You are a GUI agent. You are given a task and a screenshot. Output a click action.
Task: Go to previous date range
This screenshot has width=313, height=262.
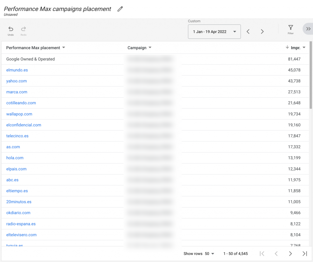[x=248, y=31]
